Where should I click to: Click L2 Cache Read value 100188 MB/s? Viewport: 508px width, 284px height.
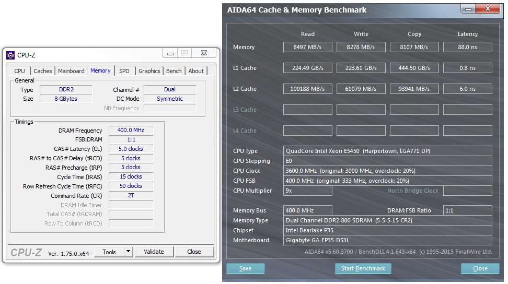[307, 89]
